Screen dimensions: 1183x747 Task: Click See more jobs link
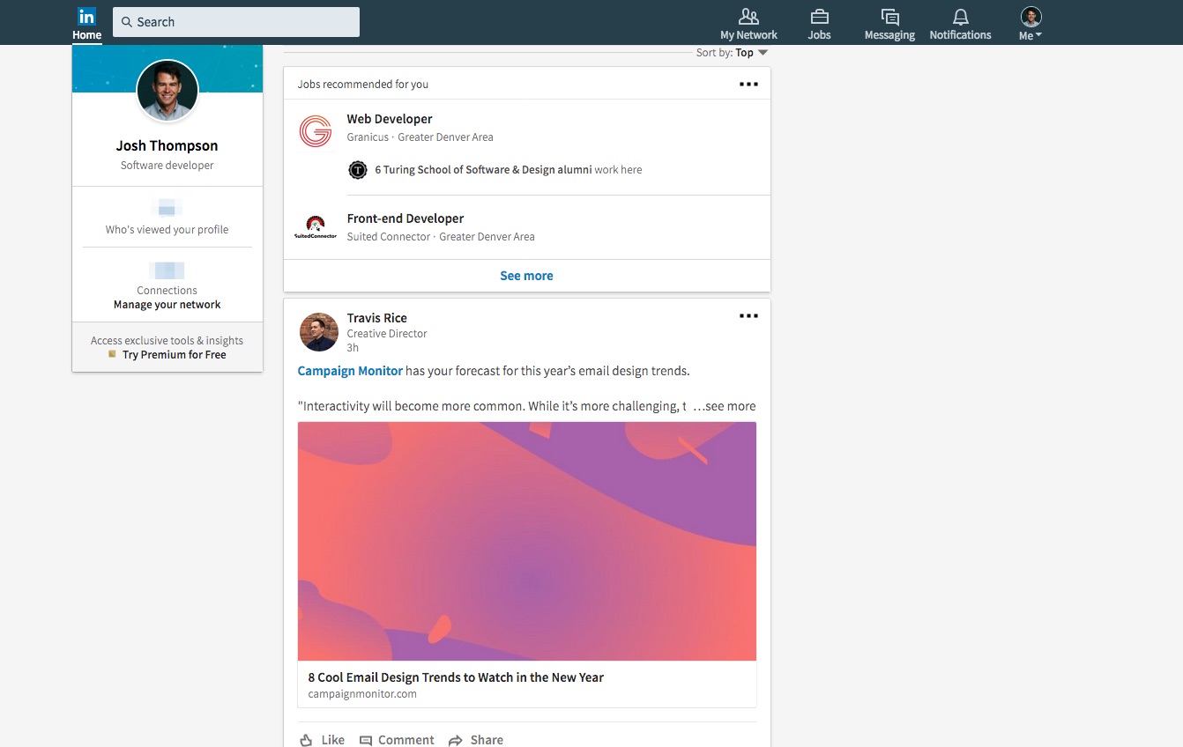526,276
